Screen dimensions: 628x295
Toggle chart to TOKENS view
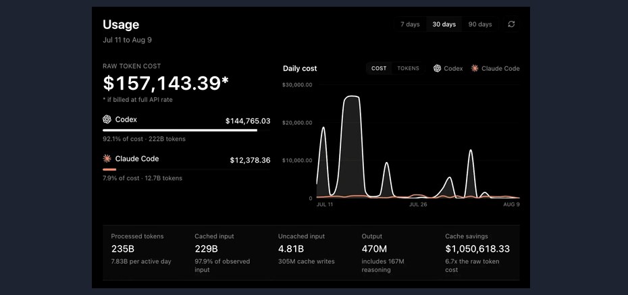(x=408, y=68)
